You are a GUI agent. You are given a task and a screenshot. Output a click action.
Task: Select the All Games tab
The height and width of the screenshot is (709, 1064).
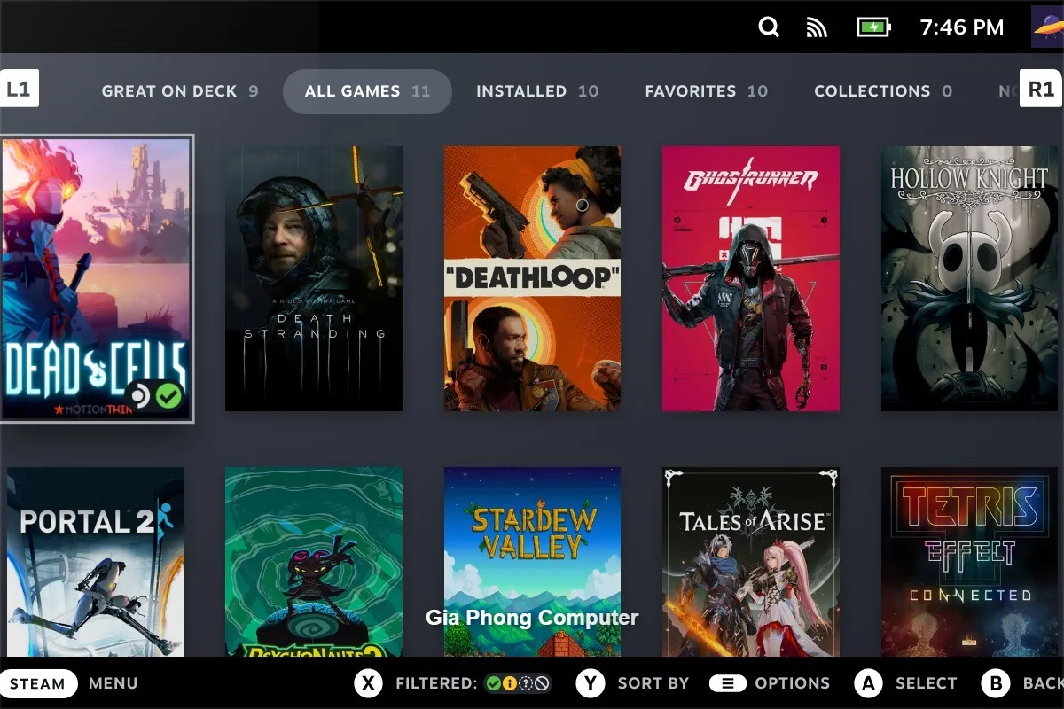[367, 91]
